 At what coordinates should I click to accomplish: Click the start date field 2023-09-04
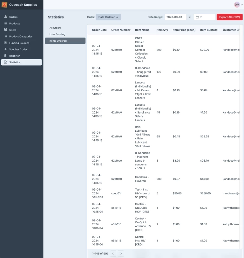click(x=175, y=17)
